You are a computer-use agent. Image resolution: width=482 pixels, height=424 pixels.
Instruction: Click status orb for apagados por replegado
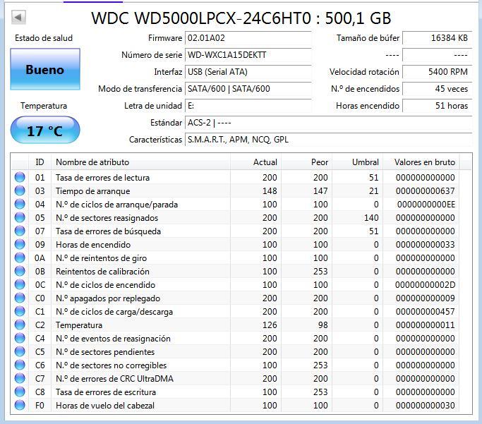point(20,298)
